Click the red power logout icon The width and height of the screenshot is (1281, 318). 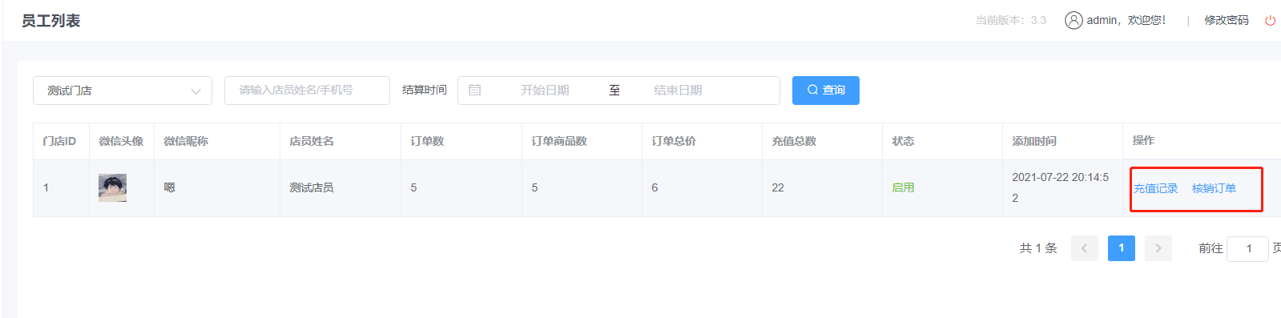(1270, 21)
